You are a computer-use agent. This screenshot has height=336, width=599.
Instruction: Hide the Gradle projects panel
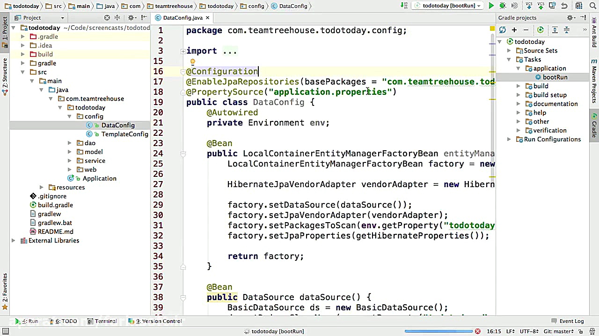pyautogui.click(x=583, y=18)
